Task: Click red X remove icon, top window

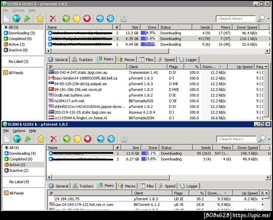Action: (x=53, y=19)
